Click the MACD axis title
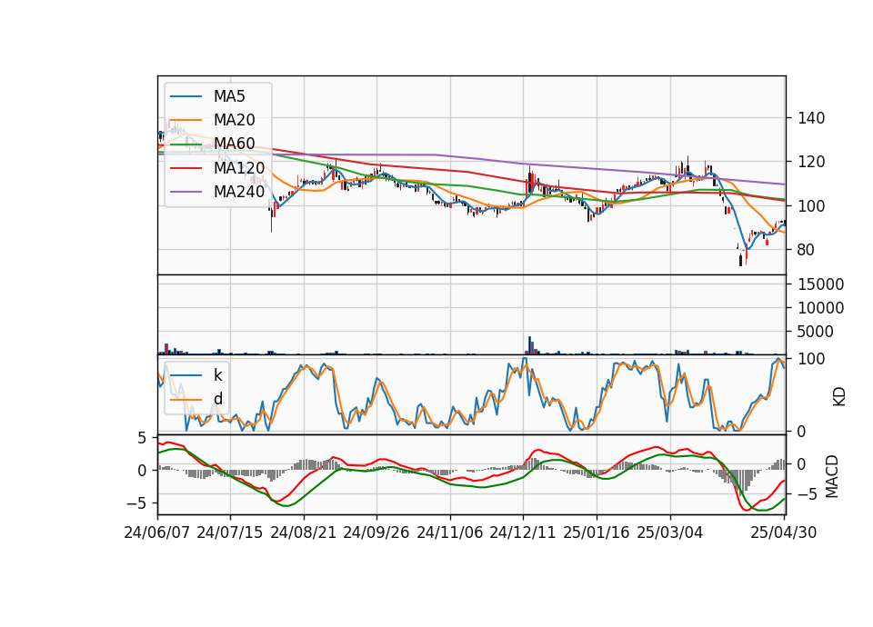Image resolution: width=873 pixels, height=627 pixels. click(x=832, y=476)
